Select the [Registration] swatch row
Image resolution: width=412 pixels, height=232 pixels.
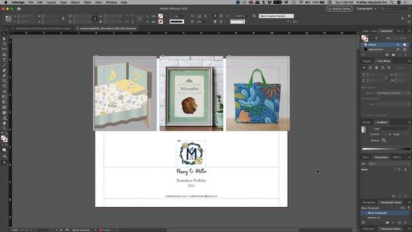pos(385,49)
